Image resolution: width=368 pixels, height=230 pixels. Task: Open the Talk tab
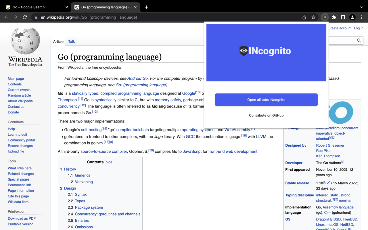point(71,42)
